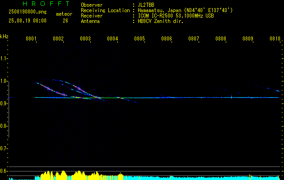Viewport: 284px width, 180px height.
Task: Click the 0806 time marker
Action: point(167,38)
